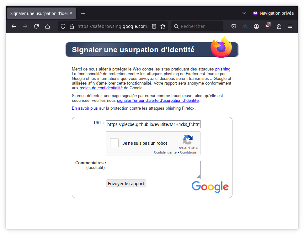The height and width of the screenshot is (235, 304).
Task: Bookmark this page with the star icon
Action: click(x=163, y=26)
